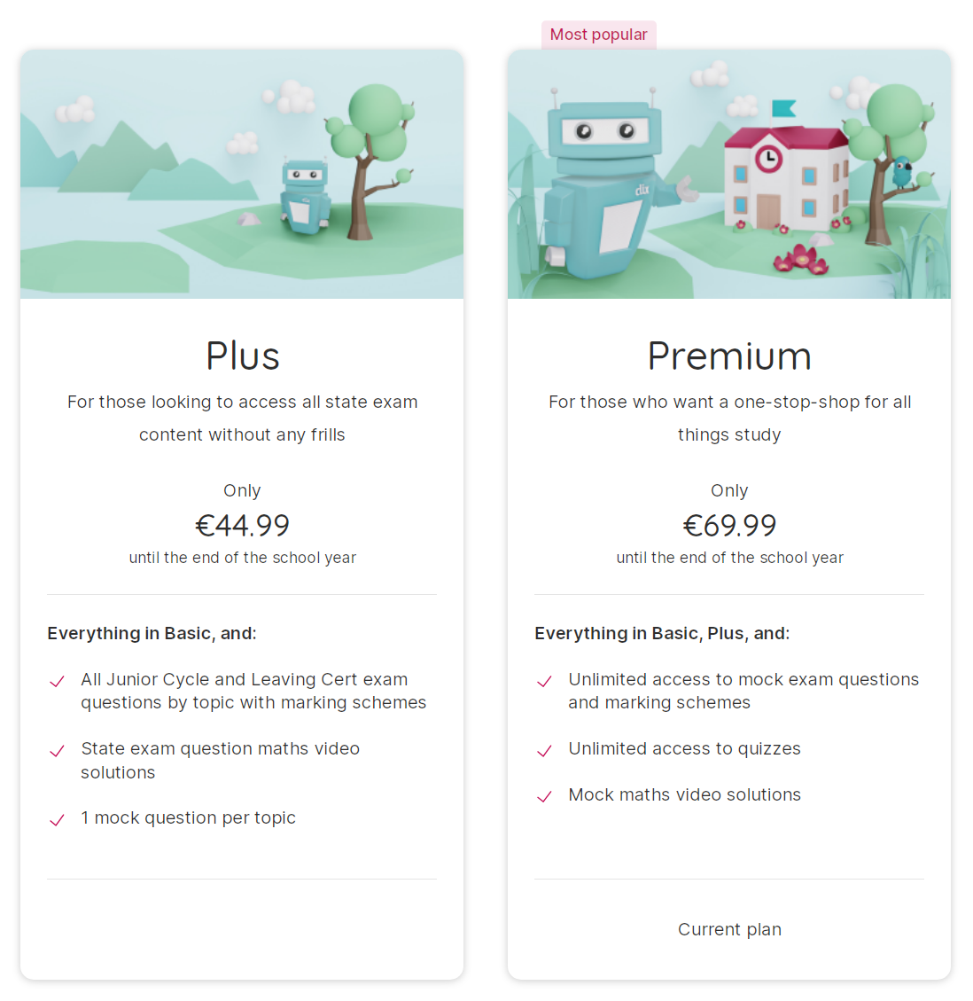
Task: Click the checkmark next to unlimited mock exam access
Action: pos(544,681)
